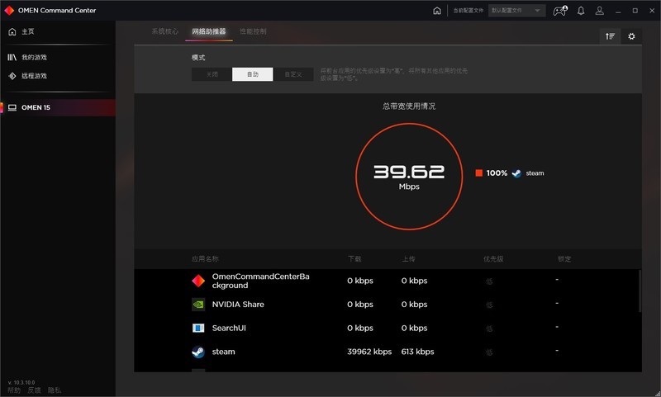
Task: Click steam upload value 613 kbps
Action: (x=417, y=352)
